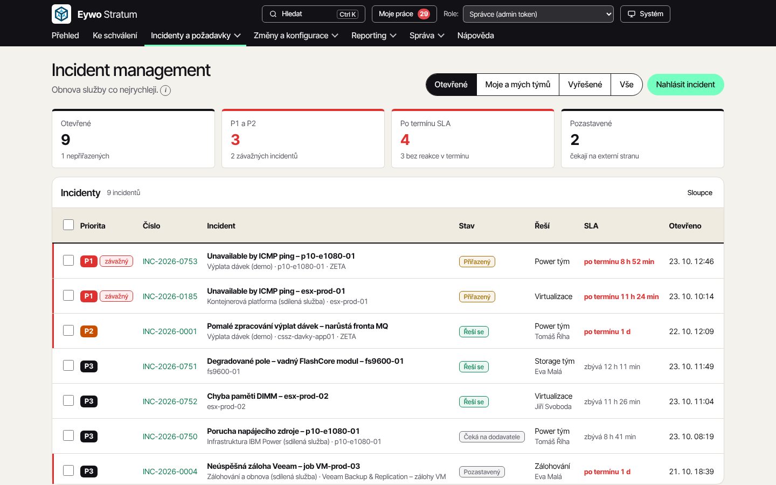Screen dimensions: 776x485
Task: Tick the checkbox for INC-2026-0001
Action: [x=68, y=330]
